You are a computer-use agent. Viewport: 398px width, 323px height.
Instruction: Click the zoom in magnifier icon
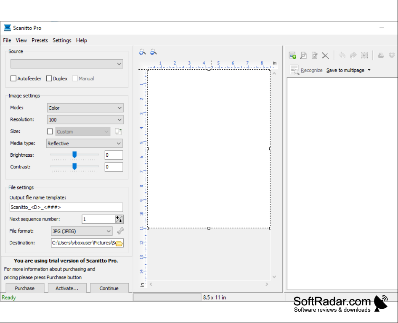pos(142,52)
